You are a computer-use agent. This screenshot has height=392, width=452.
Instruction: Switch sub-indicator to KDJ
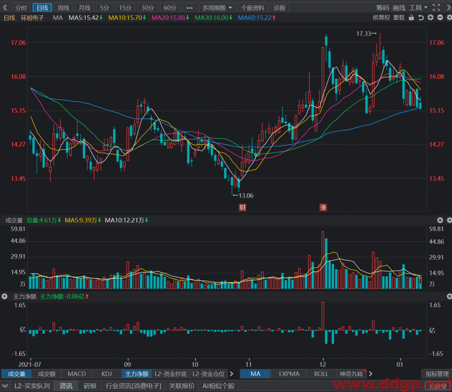[107, 374]
